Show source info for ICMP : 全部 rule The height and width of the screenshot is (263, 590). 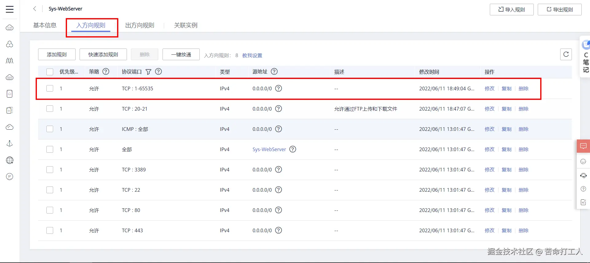(x=278, y=129)
